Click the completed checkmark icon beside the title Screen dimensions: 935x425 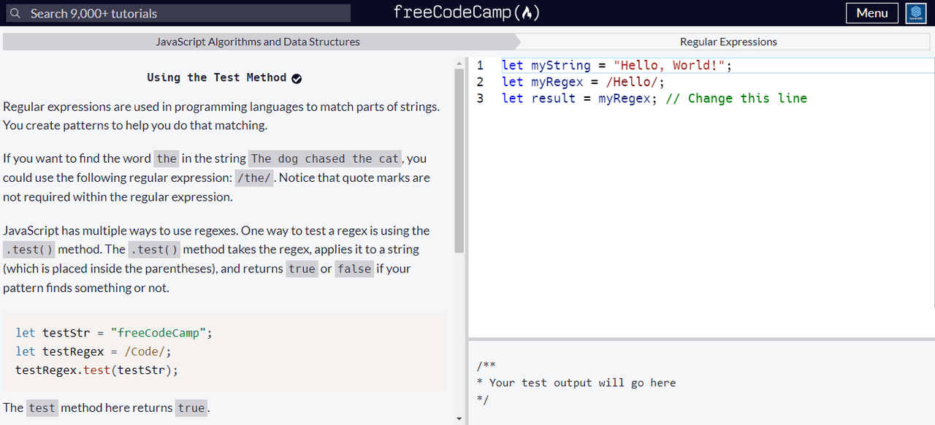pyautogui.click(x=297, y=78)
